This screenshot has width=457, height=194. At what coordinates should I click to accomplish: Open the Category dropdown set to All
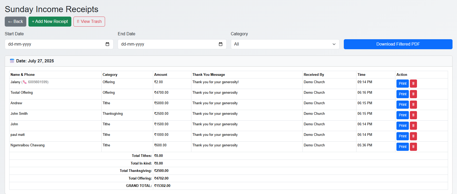click(285, 44)
